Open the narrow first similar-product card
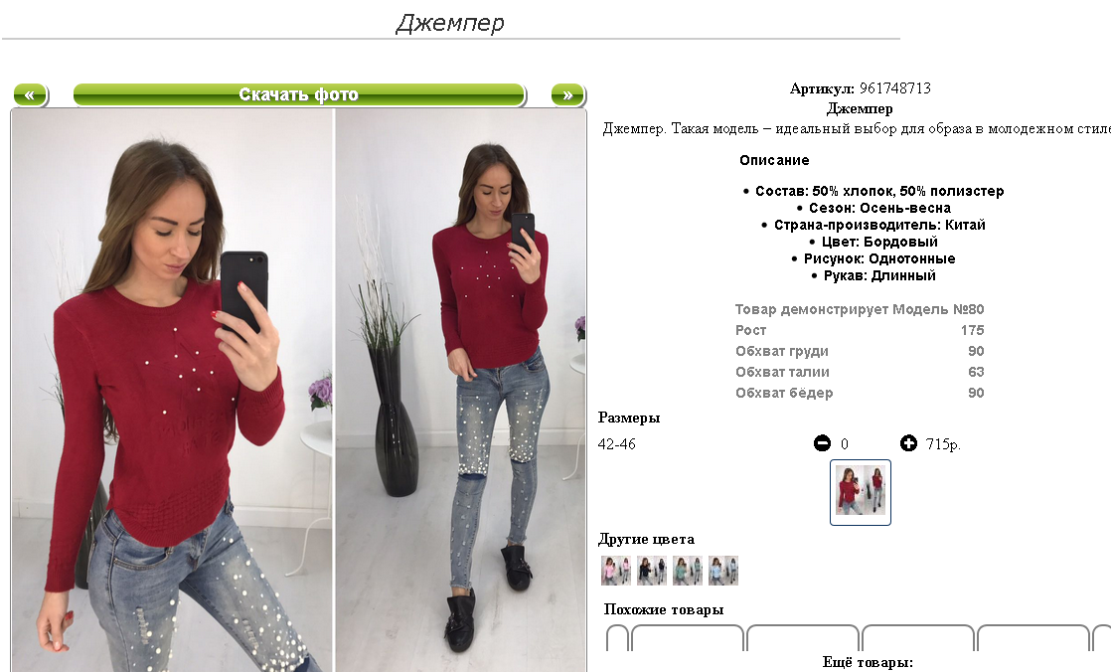The width and height of the screenshot is (1111, 672). click(617, 638)
